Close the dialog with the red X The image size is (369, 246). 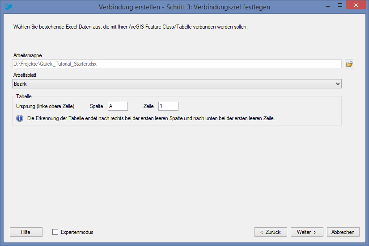(356, 5)
